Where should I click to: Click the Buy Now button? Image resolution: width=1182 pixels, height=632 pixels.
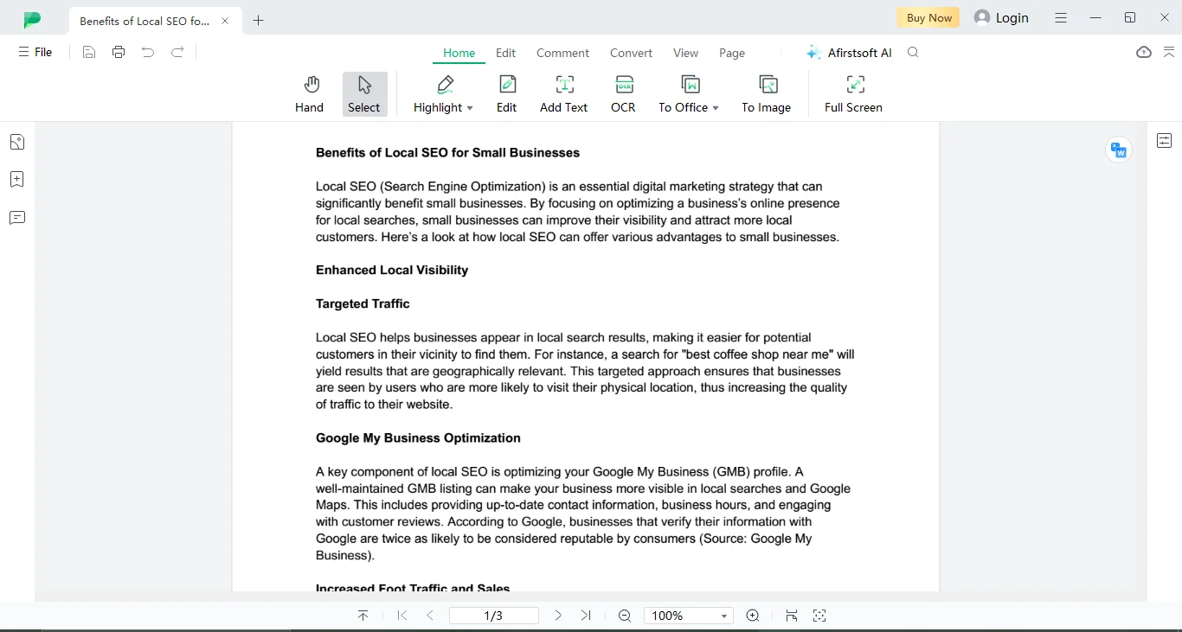(928, 17)
